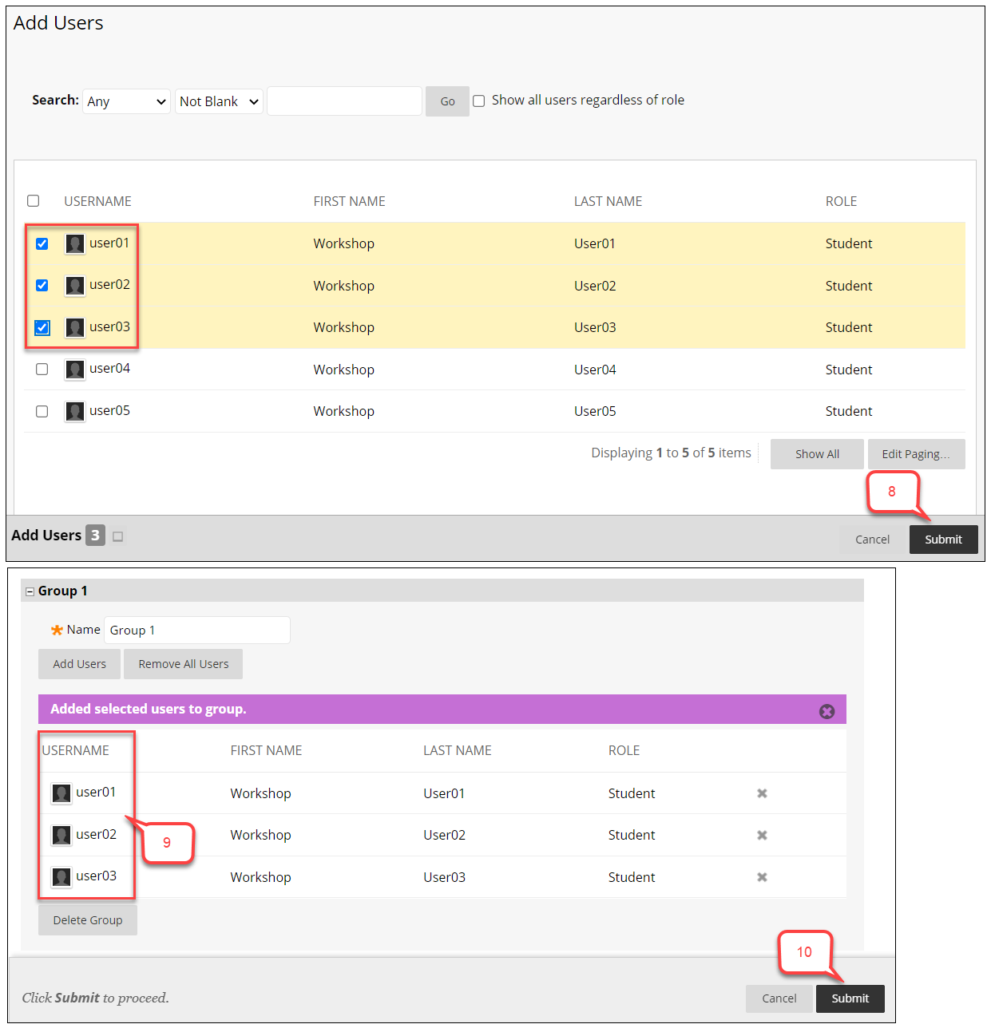
Task: Click 'Show All' paging button
Action: point(816,454)
